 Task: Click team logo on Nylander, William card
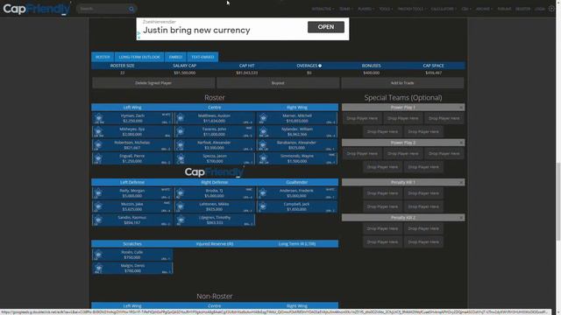click(263, 130)
